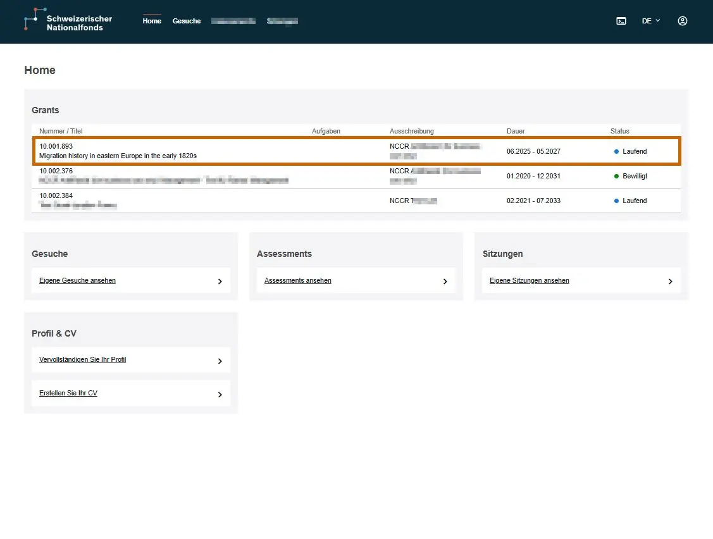Click the Schweizerischer Nationalfonds logo
Image resolution: width=713 pixels, height=539 pixels.
68,20
